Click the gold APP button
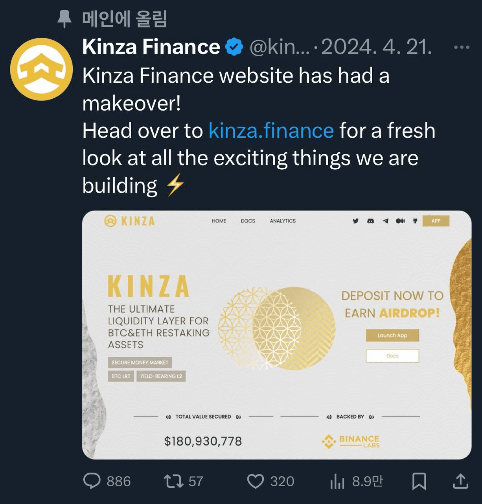Viewport: 482px width, 504px height. (436, 221)
